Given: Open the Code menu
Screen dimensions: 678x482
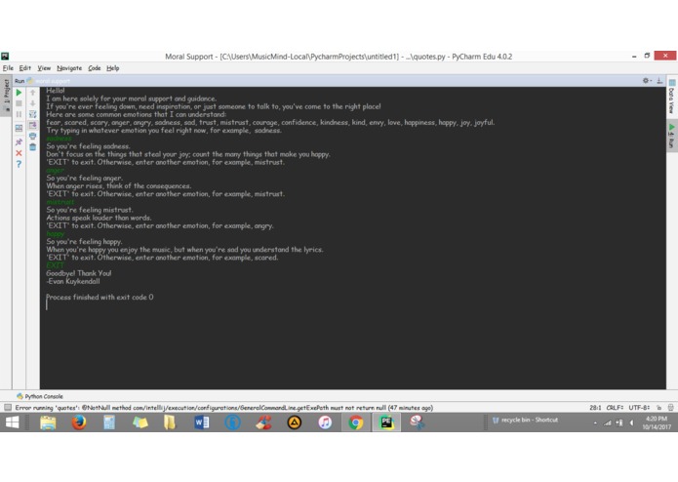Looking at the screenshot, I should [x=95, y=68].
